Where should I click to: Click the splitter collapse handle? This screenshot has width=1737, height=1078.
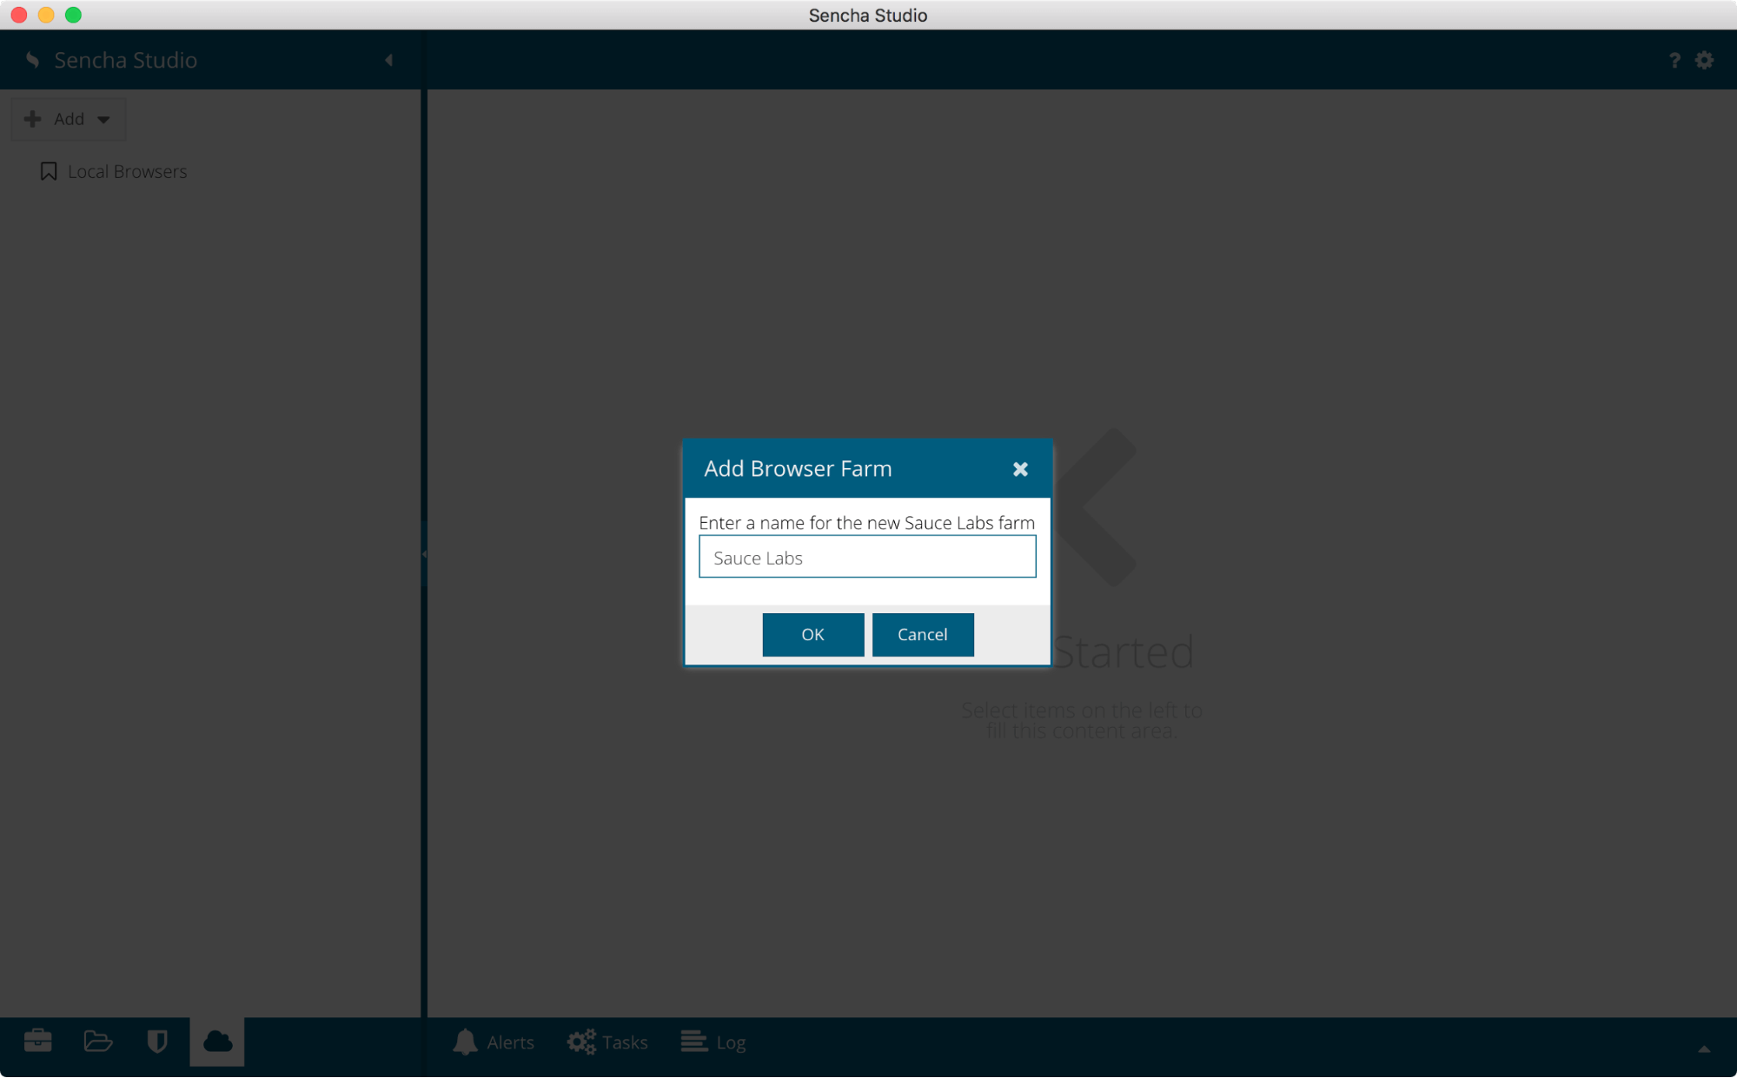(x=424, y=553)
